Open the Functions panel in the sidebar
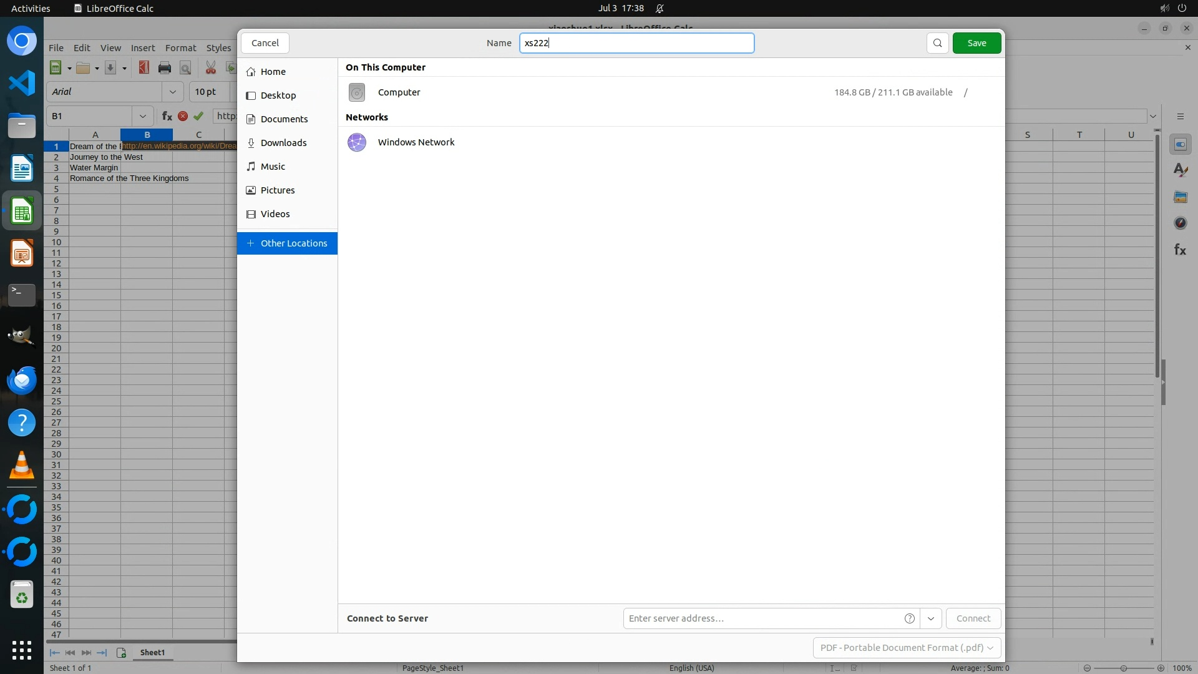Screen dimensions: 1198x674 point(1180,250)
